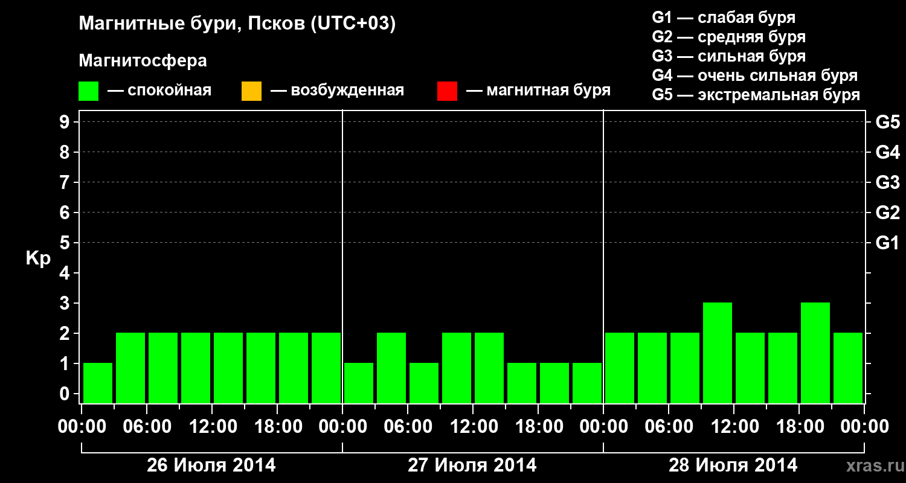906x483 pixels.
Task: Click the first Kp 1 bar on 27 July
Action: click(359, 383)
